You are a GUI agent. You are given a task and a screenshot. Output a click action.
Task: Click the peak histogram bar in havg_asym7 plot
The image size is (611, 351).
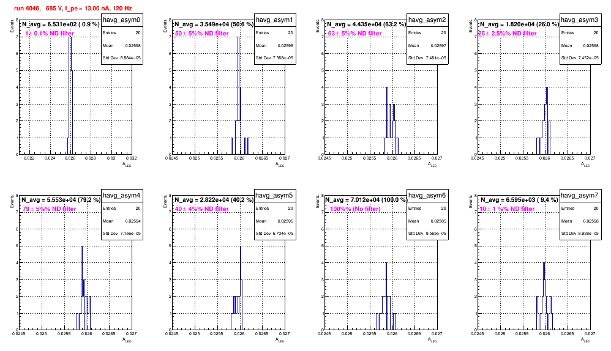(544, 296)
